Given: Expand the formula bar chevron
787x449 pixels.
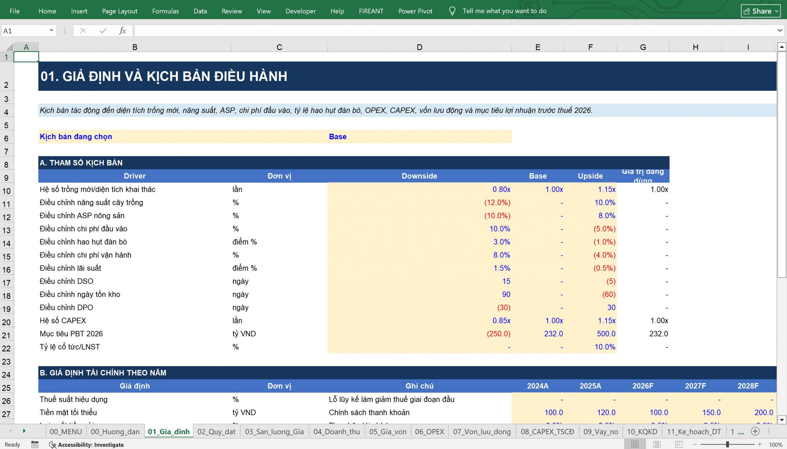Looking at the screenshot, I should click(780, 30).
